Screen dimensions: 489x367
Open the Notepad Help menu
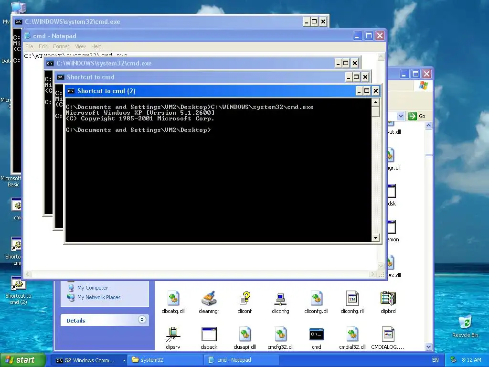click(x=96, y=46)
